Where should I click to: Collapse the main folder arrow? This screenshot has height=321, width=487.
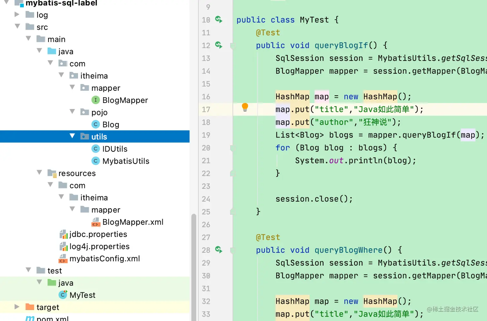click(x=28, y=39)
